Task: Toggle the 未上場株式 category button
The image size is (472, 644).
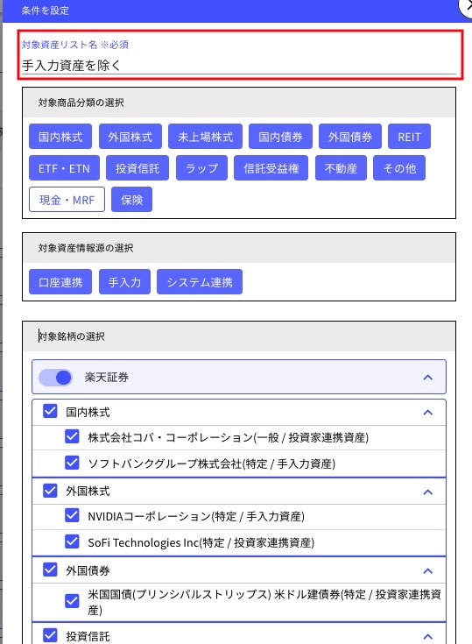Action: tap(205, 137)
